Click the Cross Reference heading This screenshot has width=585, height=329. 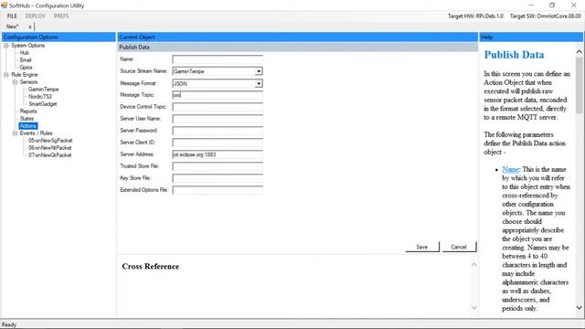(x=150, y=266)
